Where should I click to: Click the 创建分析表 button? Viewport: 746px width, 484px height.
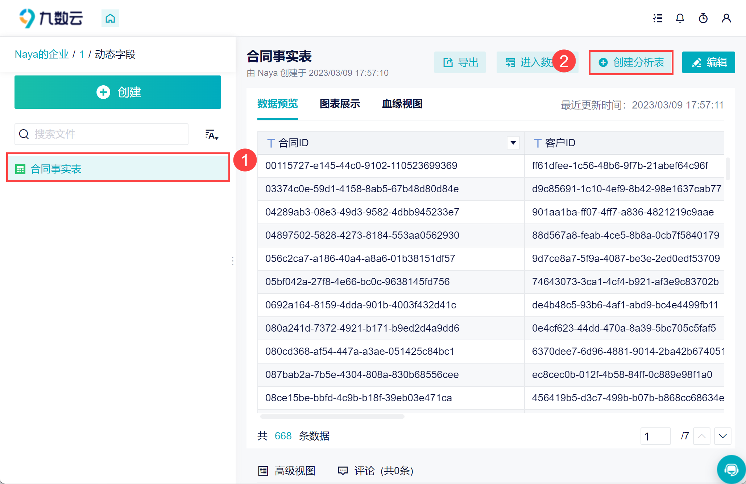[x=631, y=62]
